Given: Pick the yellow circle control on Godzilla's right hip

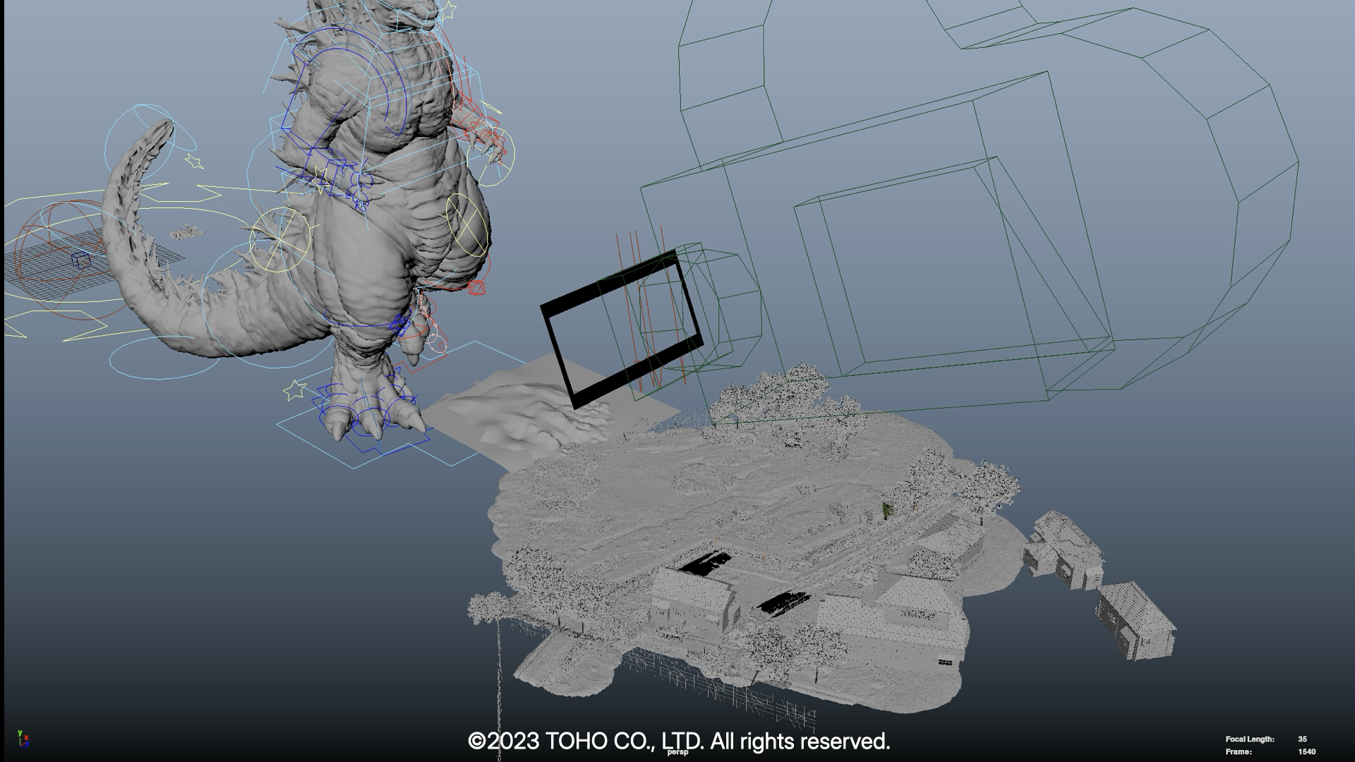Looking at the screenshot, I should 467,224.
